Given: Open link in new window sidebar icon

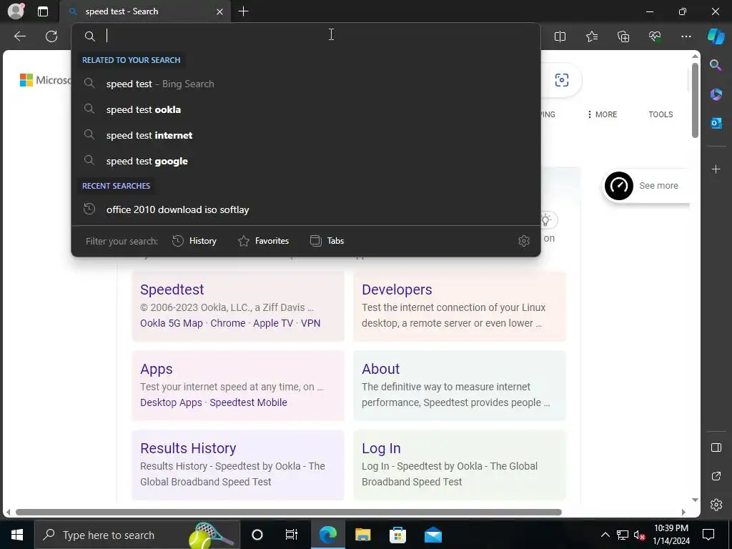Looking at the screenshot, I should click(x=716, y=476).
